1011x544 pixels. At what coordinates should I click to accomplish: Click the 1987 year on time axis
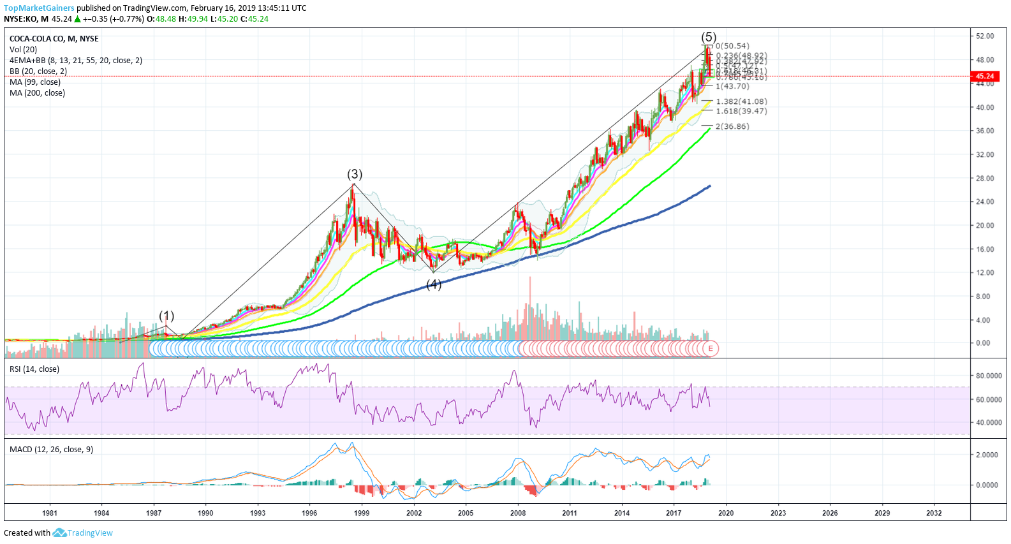154,513
